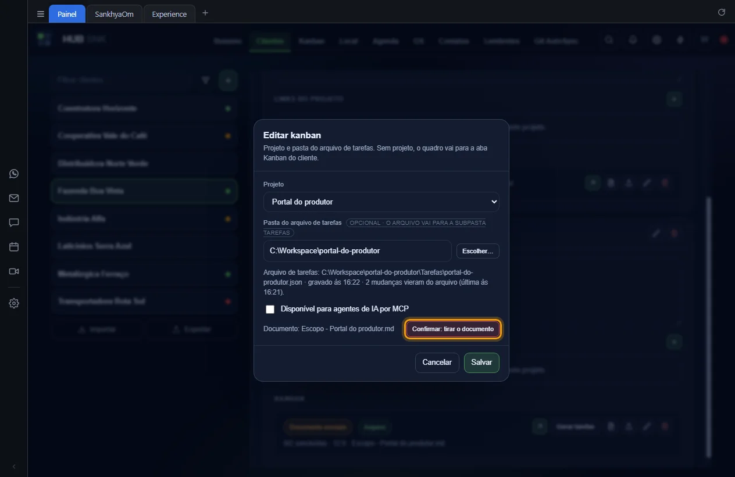Switch to the SankhyaOm tab

114,14
